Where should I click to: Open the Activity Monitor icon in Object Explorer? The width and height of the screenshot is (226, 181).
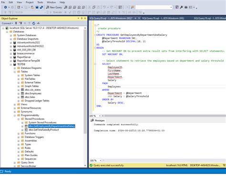coord(38,23)
